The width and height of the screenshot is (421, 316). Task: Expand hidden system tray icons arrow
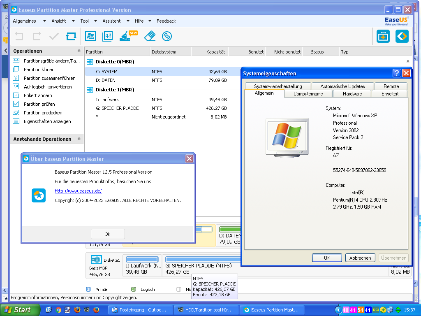339,310
